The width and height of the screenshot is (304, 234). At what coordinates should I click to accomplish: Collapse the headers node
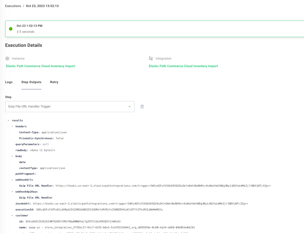pyautogui.click(x=12, y=126)
